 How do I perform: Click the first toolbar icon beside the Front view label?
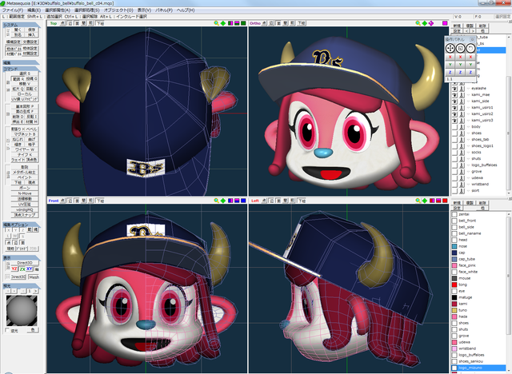pyautogui.click(x=62, y=201)
